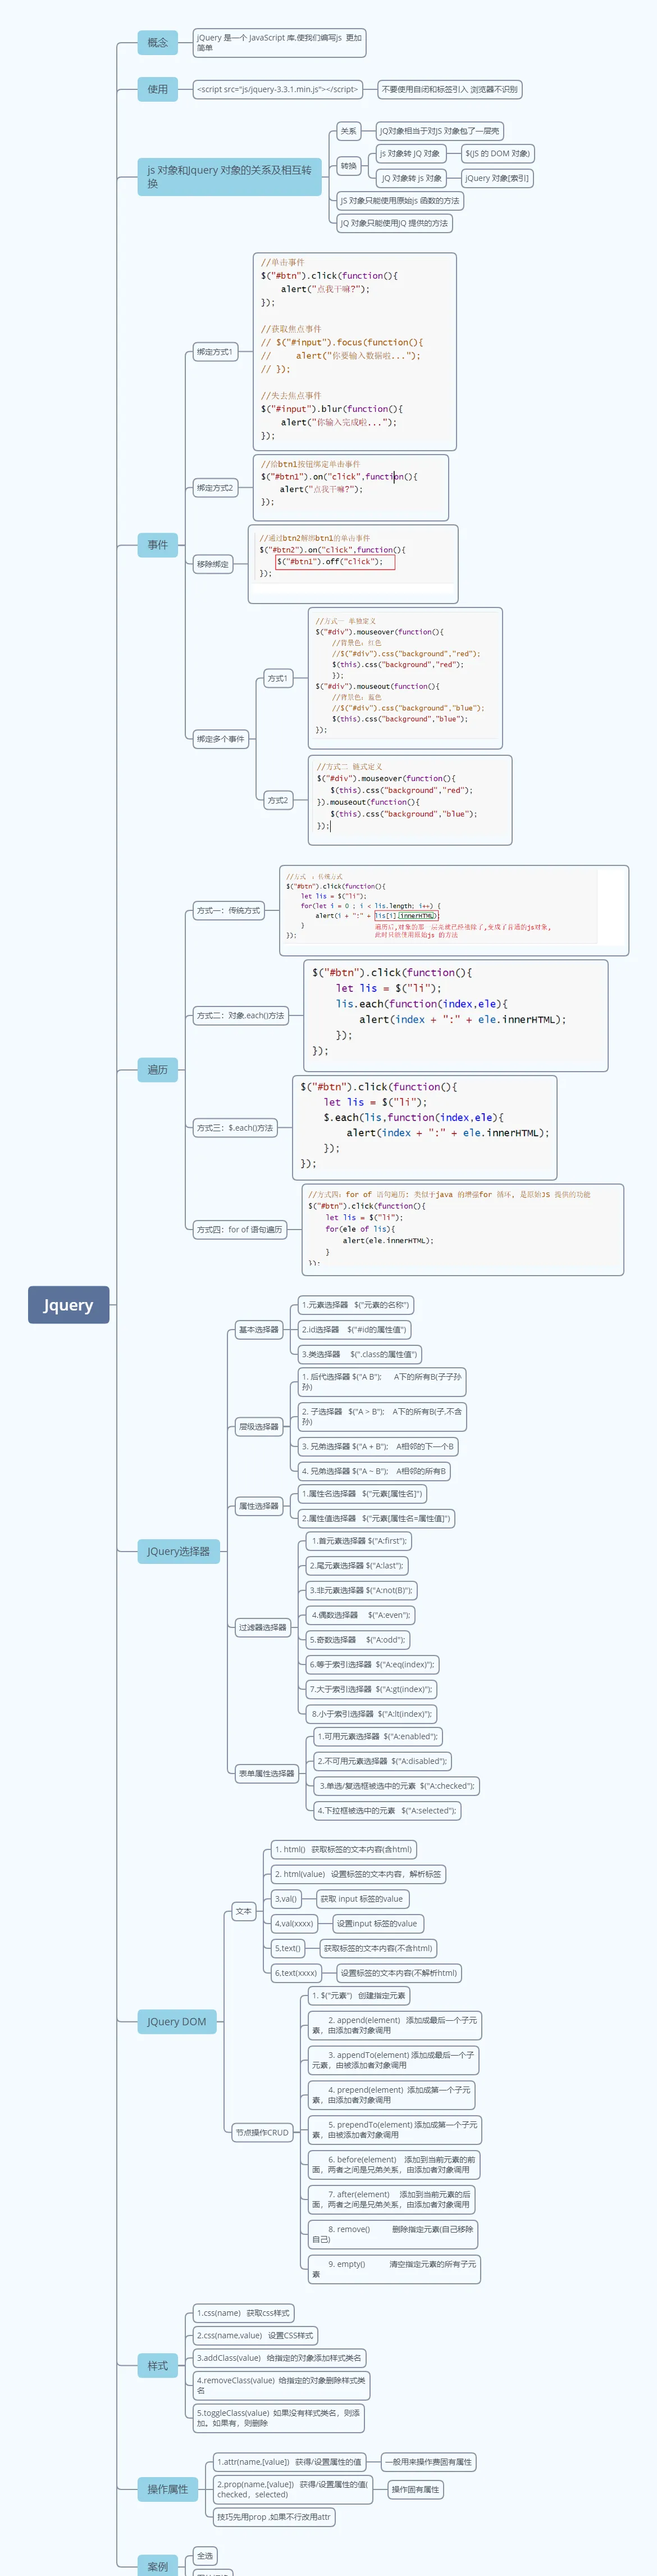The image size is (657, 2576).
Task: Select the "方式一：传统方式" node
Action: (229, 910)
